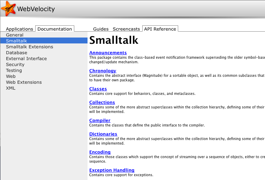
Task: Click the WebVelocity title text
Action: [36, 9]
